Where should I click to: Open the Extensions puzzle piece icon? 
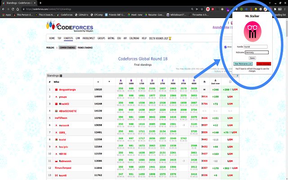[x=275, y=9]
